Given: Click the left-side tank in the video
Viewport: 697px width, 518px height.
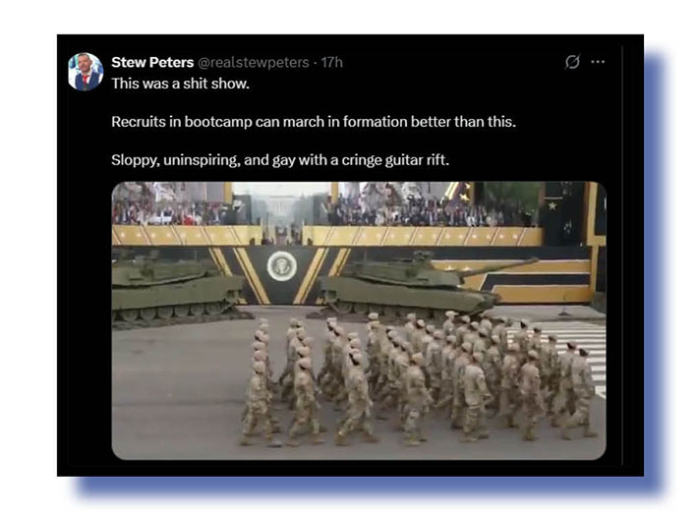Looking at the screenshot, I should pos(176,289).
